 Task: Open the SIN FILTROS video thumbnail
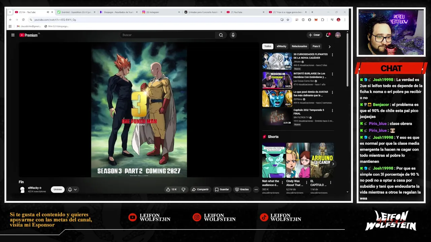(x=277, y=117)
